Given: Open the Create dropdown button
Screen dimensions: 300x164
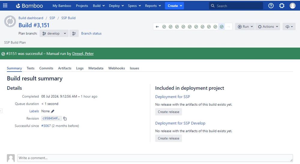Looking at the screenshot, I should pyautogui.click(x=174, y=6).
